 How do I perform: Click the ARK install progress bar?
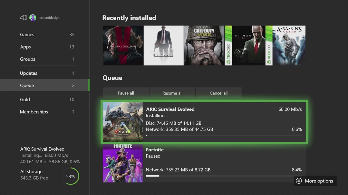coord(224,135)
